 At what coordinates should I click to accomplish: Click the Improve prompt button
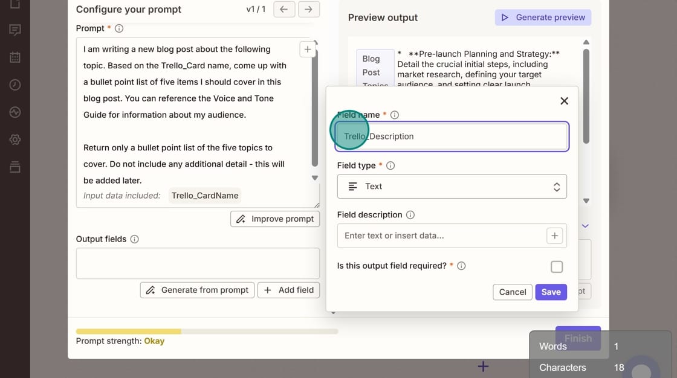click(275, 219)
